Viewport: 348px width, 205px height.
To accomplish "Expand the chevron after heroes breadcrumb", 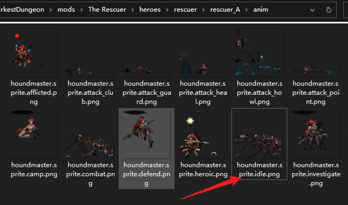I will [x=167, y=10].
